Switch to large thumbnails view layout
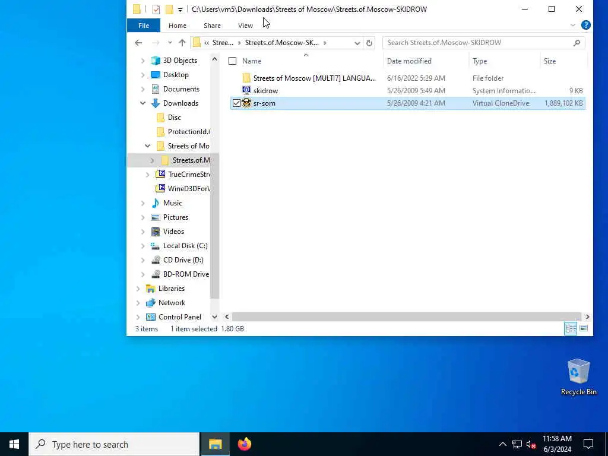The height and width of the screenshot is (456, 608). coord(584,329)
